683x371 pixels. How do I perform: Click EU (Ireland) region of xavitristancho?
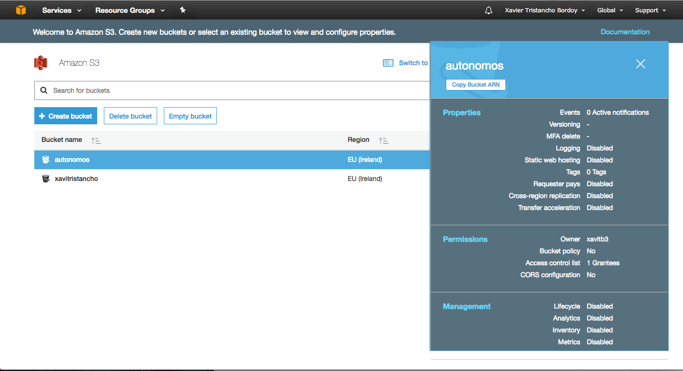365,179
